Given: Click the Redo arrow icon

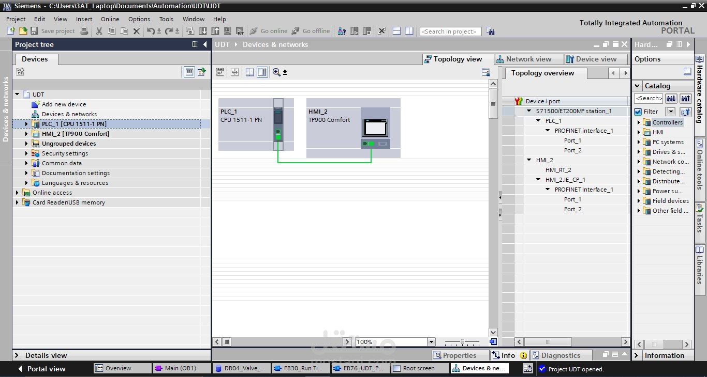Looking at the screenshot, I should pyautogui.click(x=169, y=31).
